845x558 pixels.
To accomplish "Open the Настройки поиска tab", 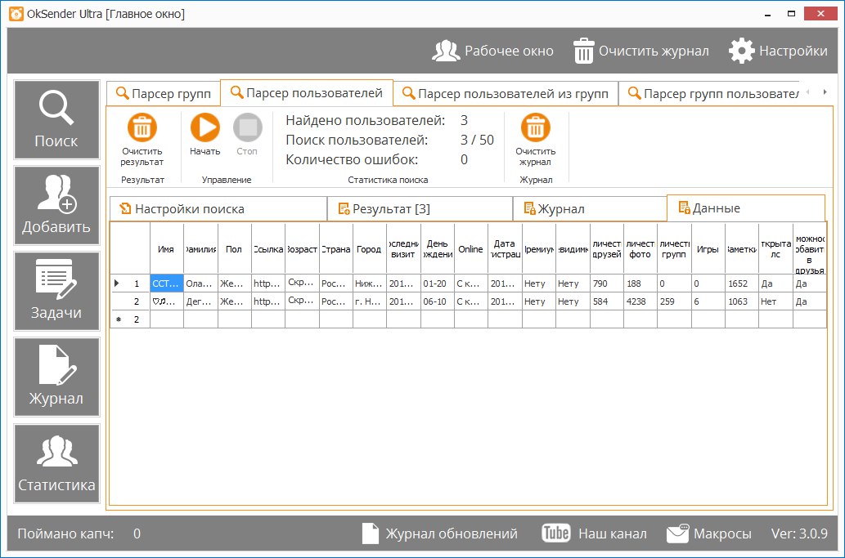I will pos(218,209).
